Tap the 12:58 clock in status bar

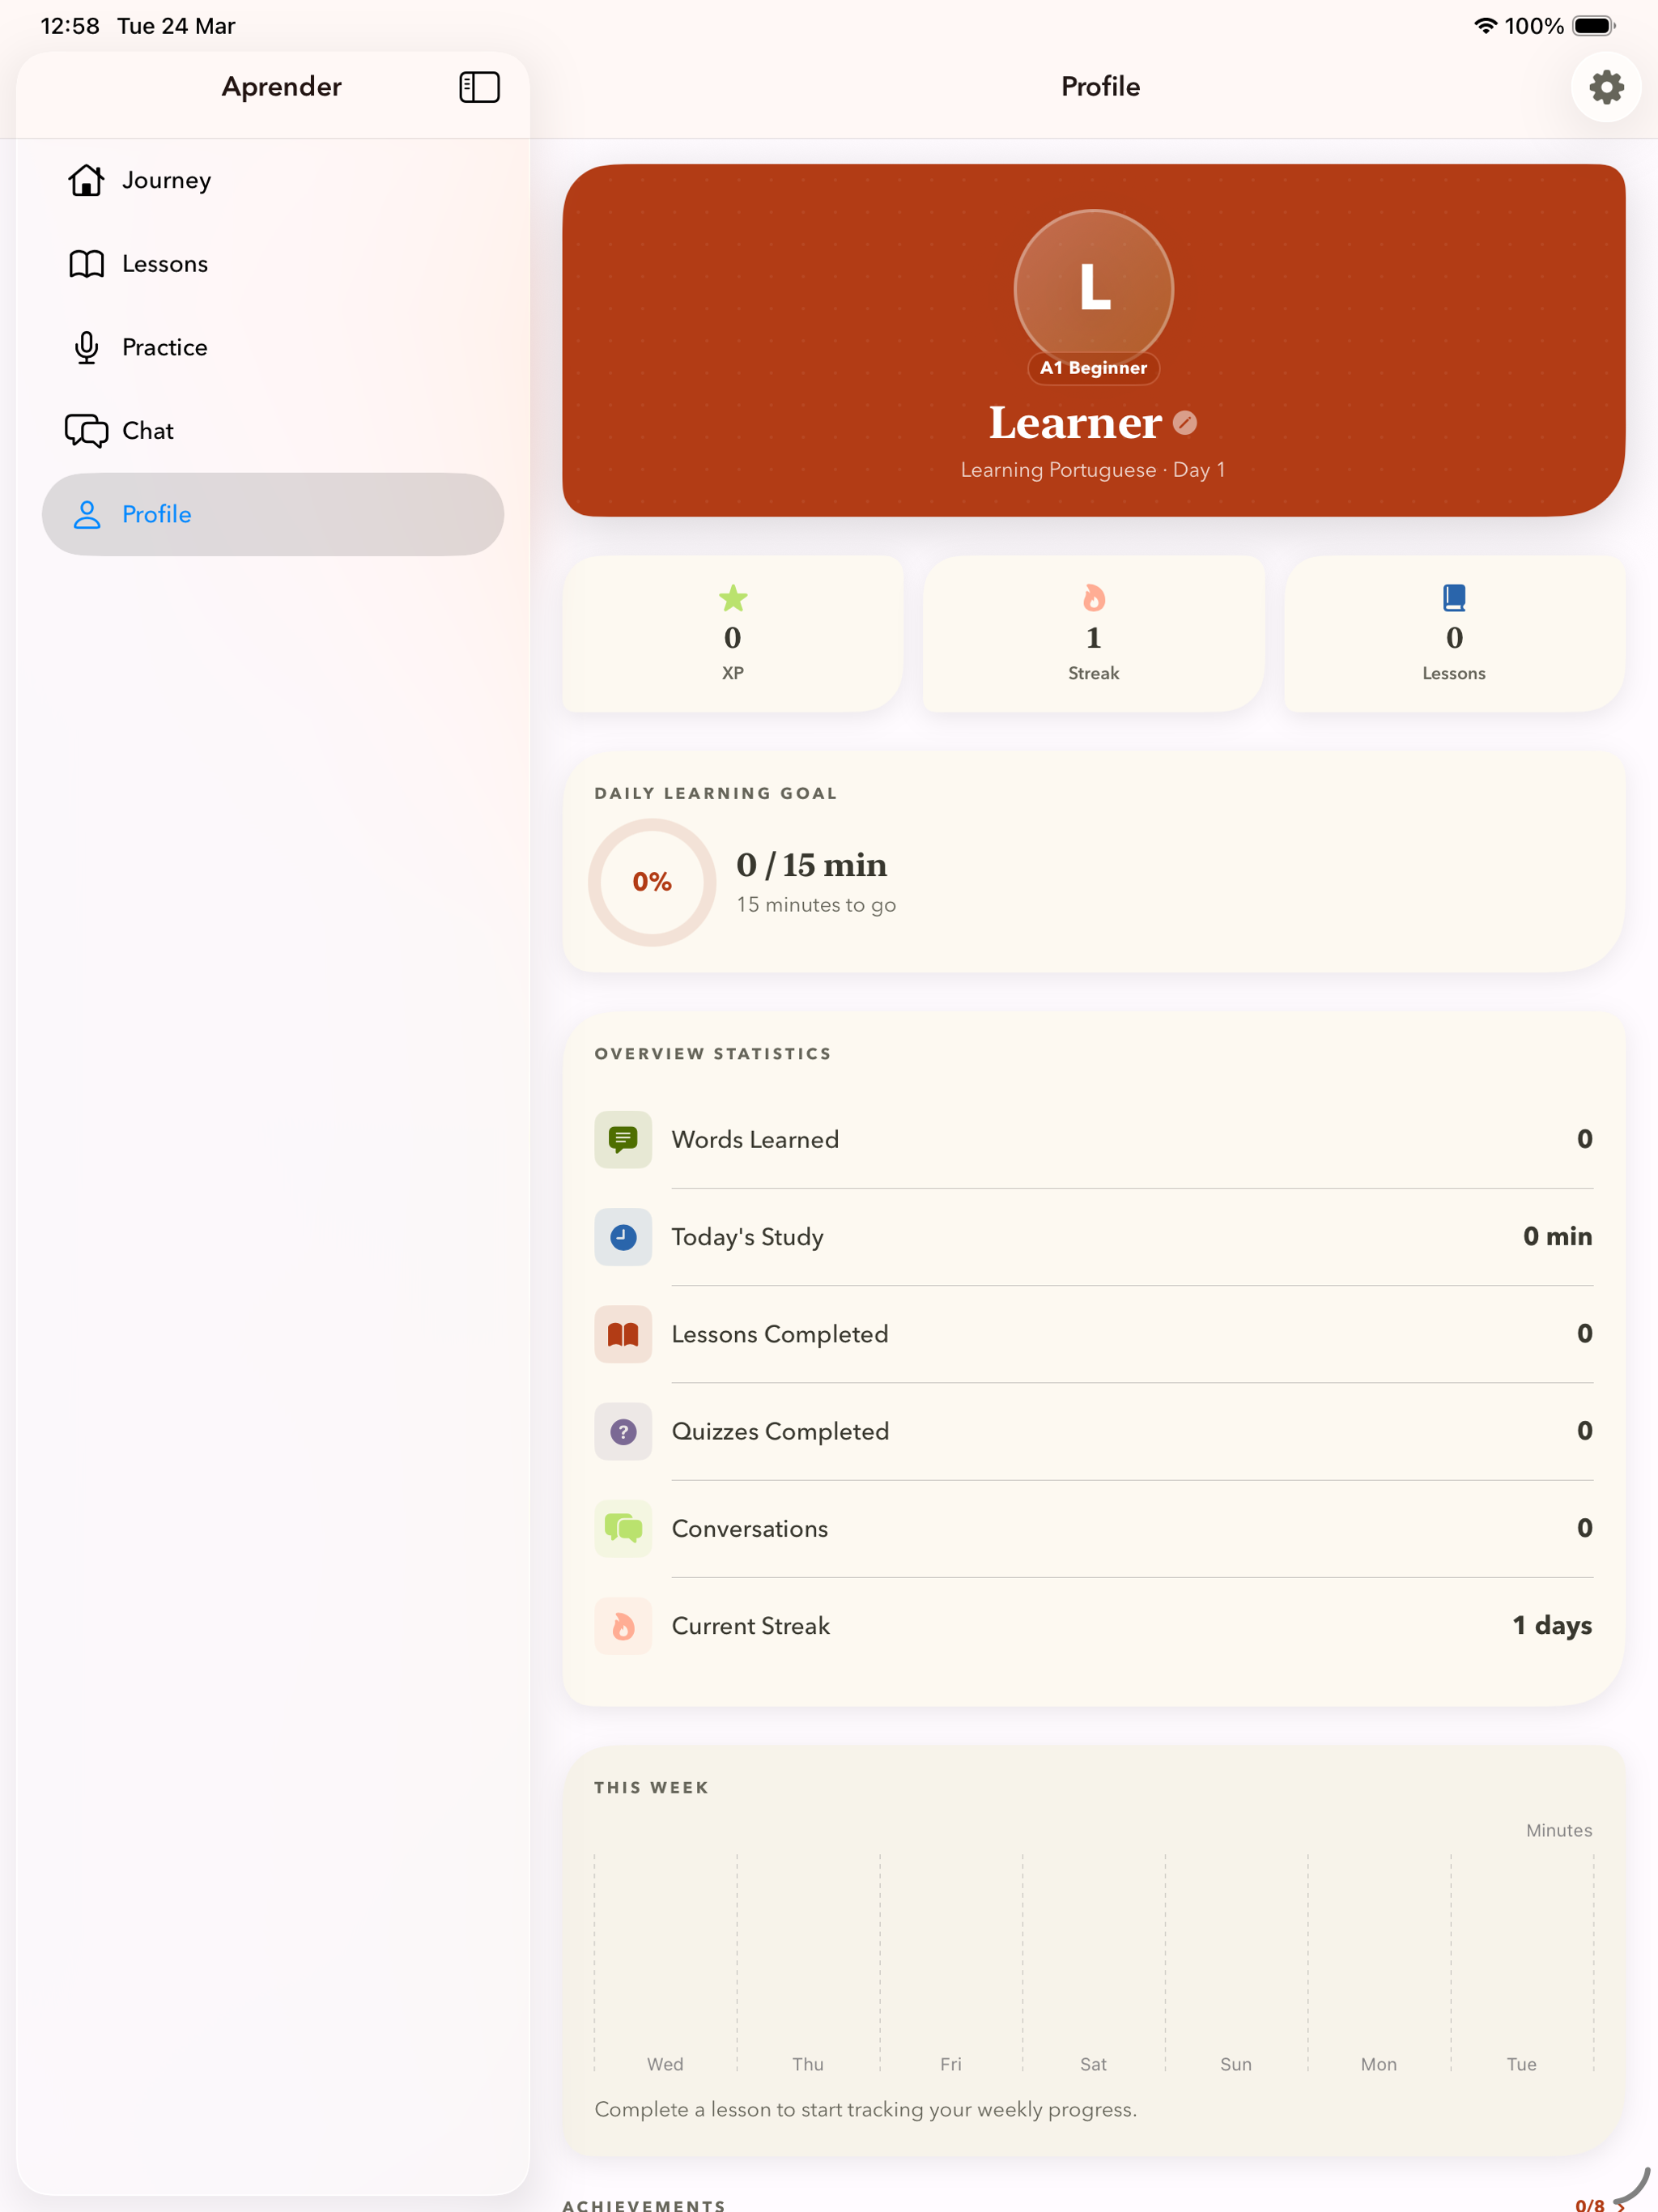pyautogui.click(x=70, y=26)
